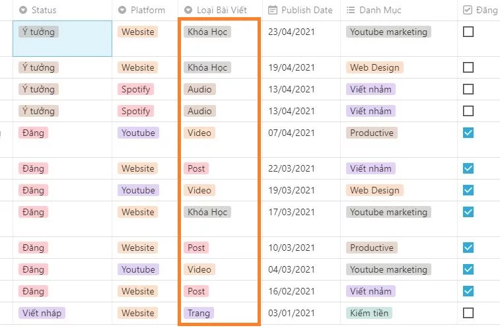Click the Đăng column checkbox icon
Screen dimensions: 500x336
tap(468, 10)
